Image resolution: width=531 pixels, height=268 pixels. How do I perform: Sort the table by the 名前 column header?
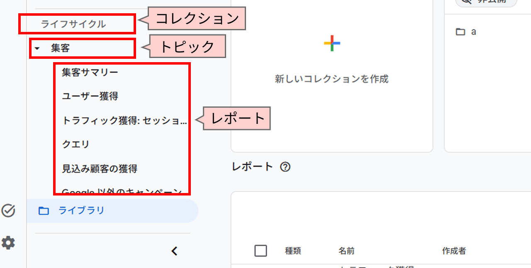[x=346, y=251]
